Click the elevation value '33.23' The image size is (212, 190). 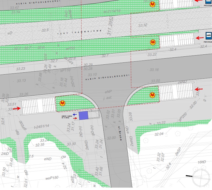pyautogui.click(x=21, y=69)
